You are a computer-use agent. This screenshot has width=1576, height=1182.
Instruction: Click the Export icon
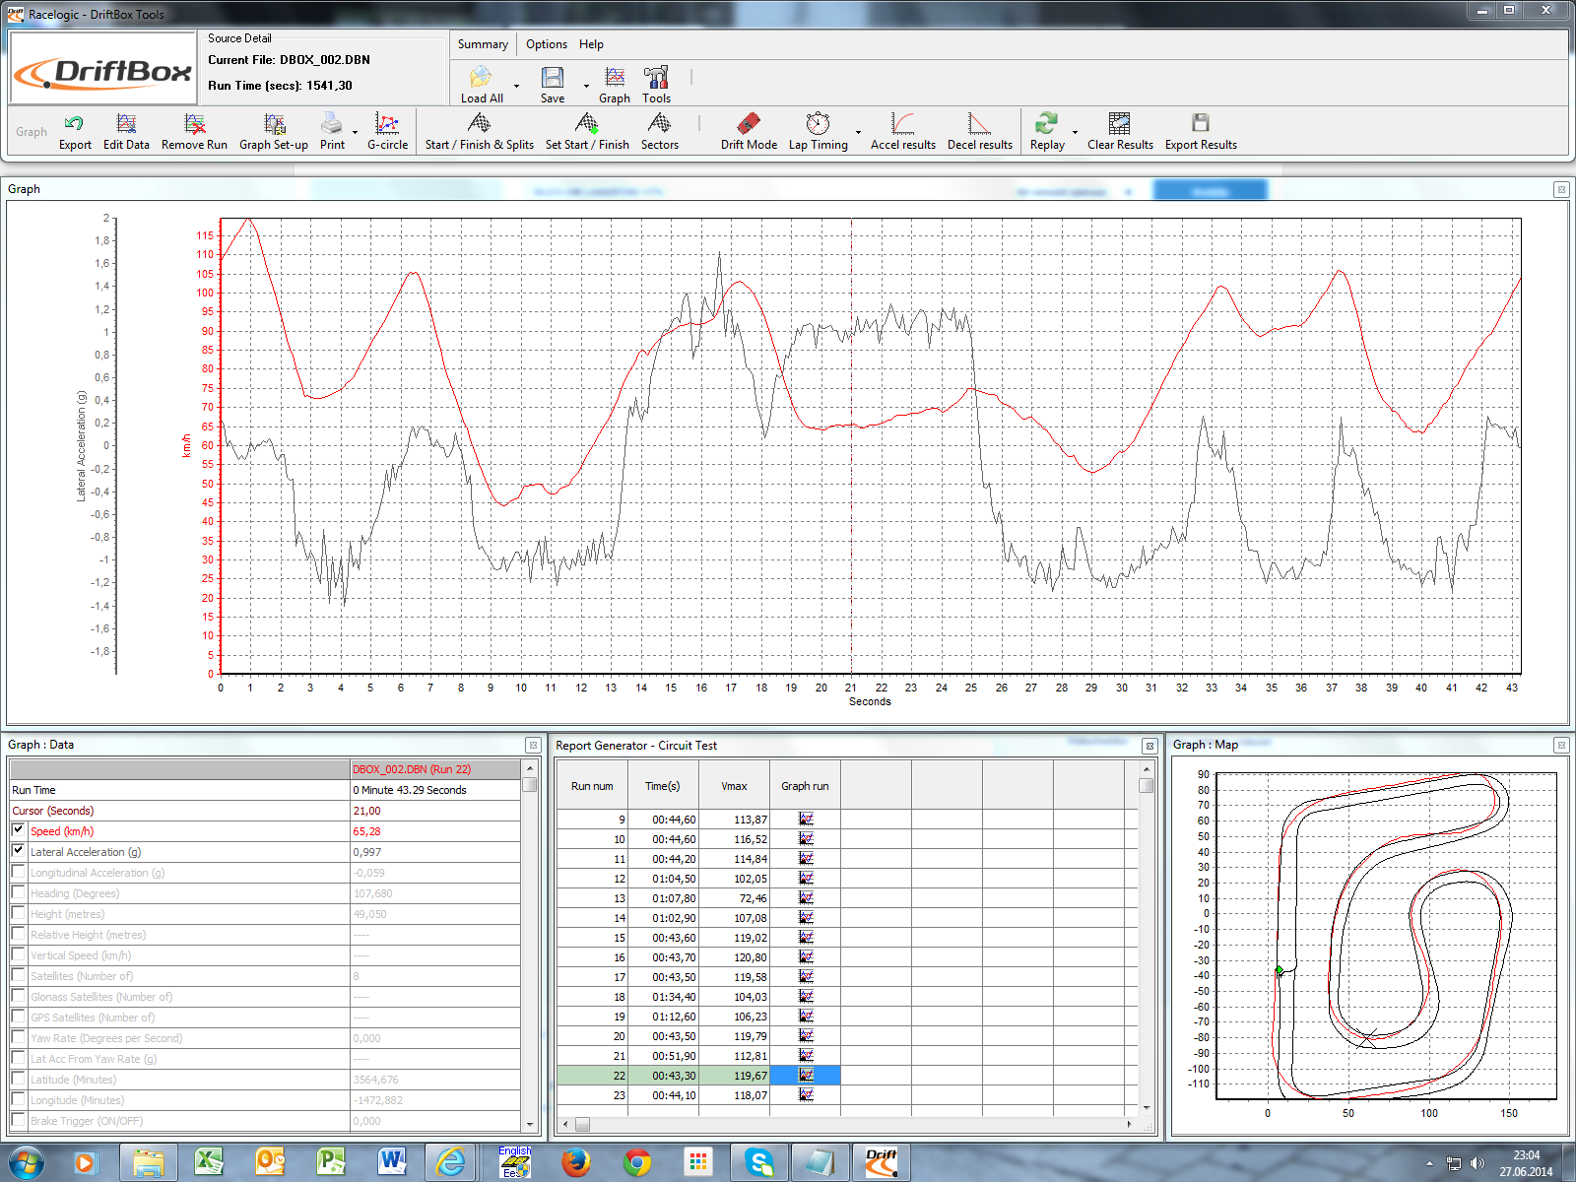74,123
